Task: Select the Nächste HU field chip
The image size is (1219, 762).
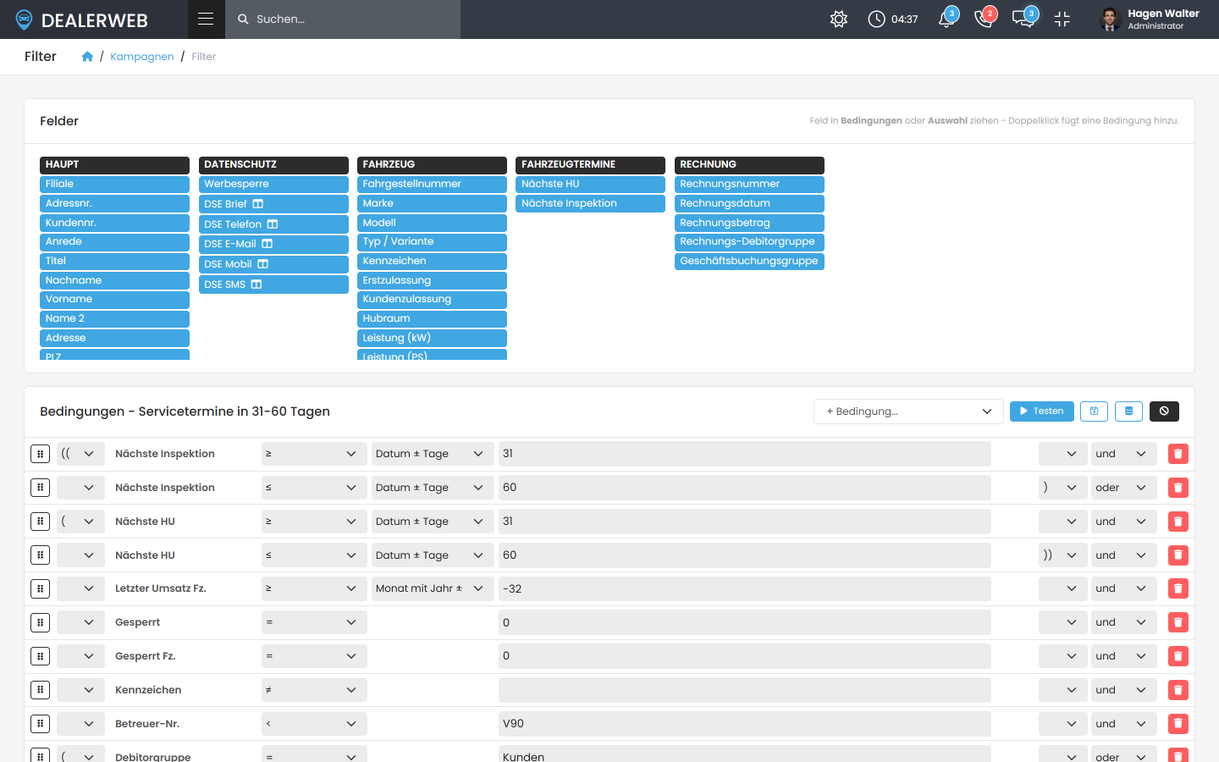Action: coord(590,184)
